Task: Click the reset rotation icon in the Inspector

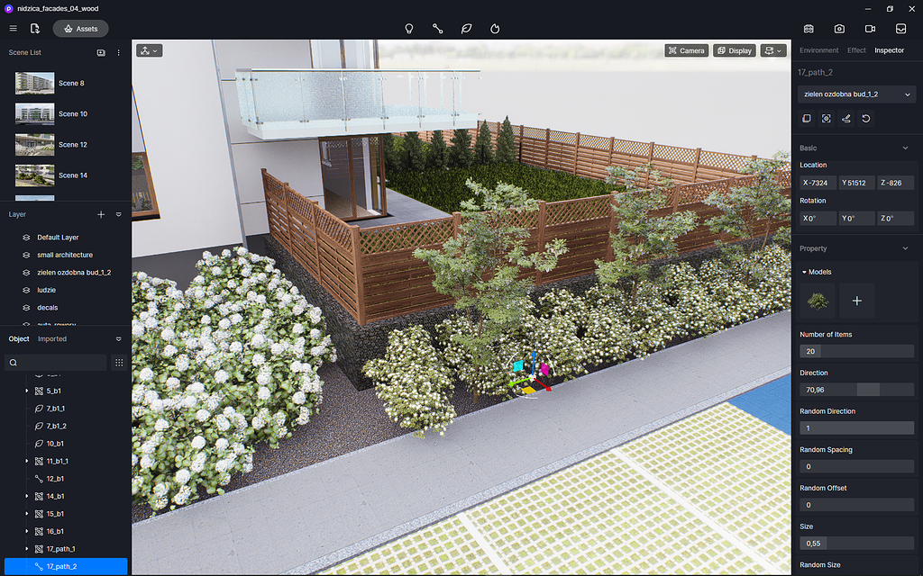Action: tap(866, 118)
